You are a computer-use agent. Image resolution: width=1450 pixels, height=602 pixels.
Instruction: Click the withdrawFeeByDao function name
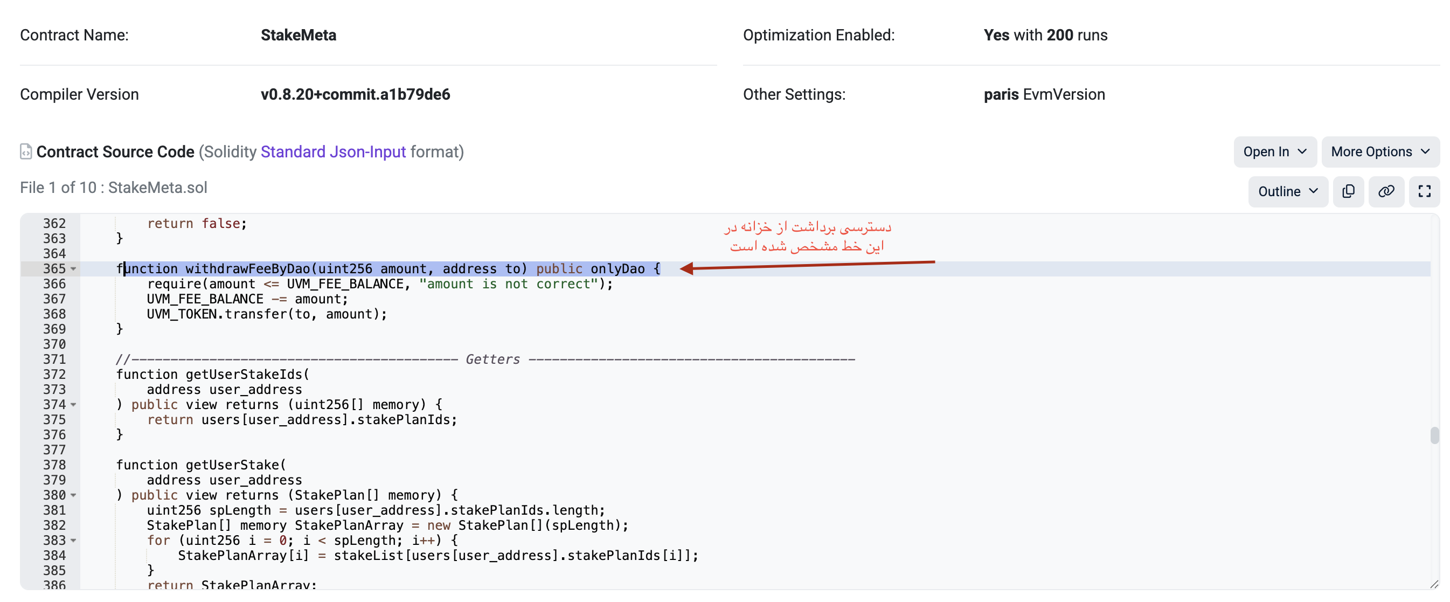(x=247, y=269)
